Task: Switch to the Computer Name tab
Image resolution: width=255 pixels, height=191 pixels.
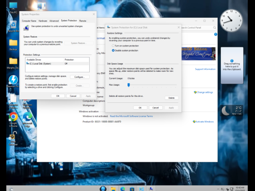Action: (29, 21)
